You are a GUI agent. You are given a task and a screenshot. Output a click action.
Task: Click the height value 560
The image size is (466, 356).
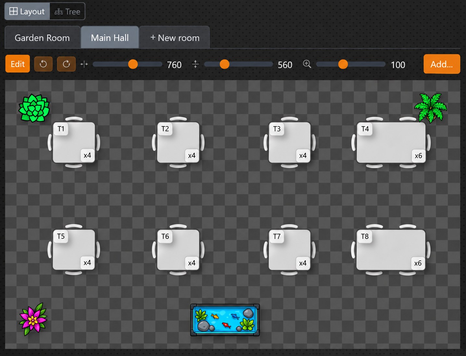point(285,65)
